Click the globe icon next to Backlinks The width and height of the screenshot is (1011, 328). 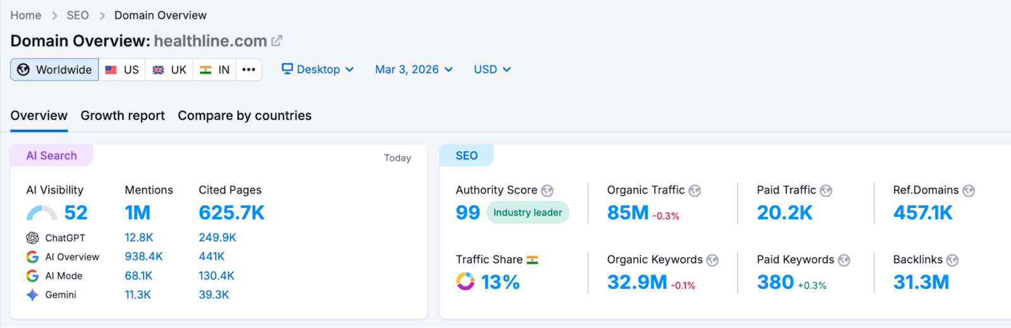952,260
